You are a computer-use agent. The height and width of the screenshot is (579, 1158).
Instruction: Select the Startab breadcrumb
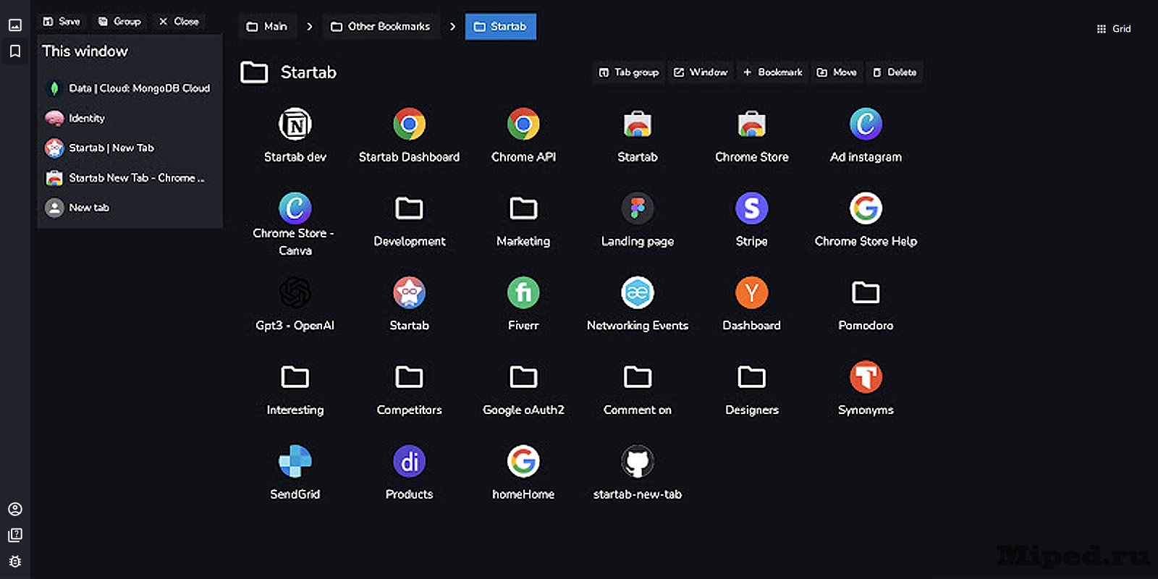(500, 27)
